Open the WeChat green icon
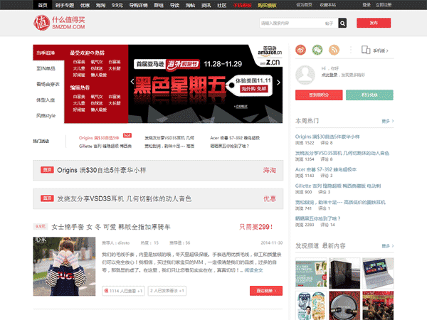The image size is (427, 320). pos(318,50)
